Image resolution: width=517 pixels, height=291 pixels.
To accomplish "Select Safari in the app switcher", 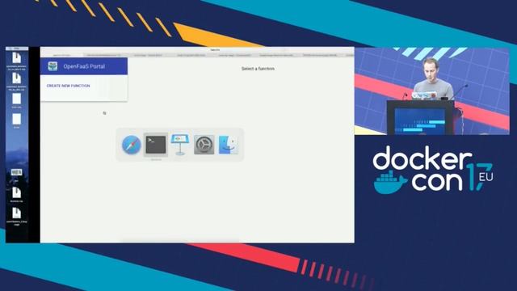I will pyautogui.click(x=131, y=145).
